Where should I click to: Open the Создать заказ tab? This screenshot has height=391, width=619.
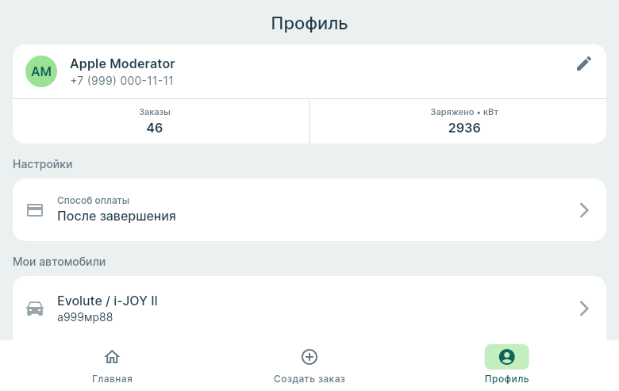coord(309,379)
